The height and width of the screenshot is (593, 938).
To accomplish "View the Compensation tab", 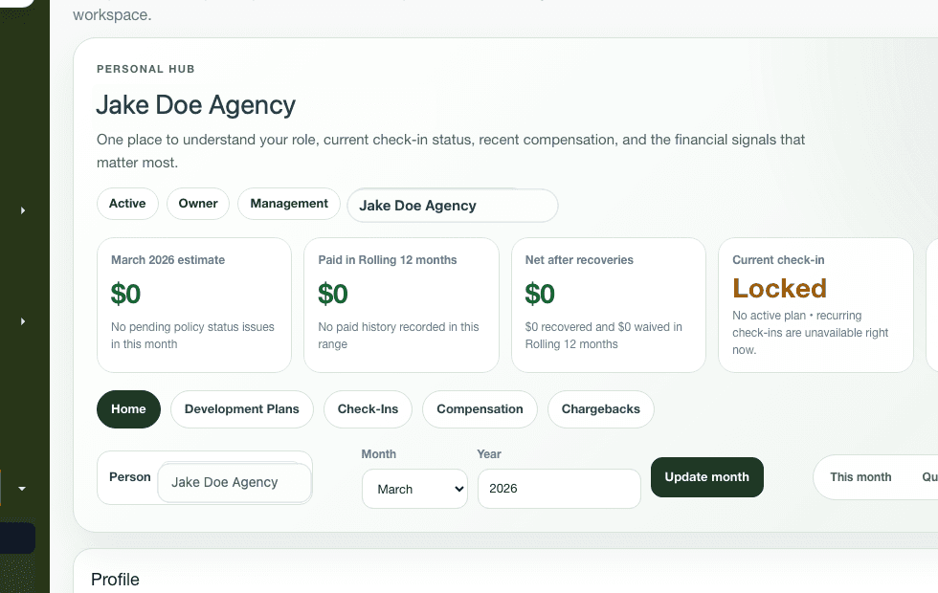I will click(480, 408).
